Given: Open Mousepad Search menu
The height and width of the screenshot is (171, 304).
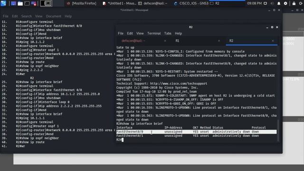Looking at the screenshot, I should click(27, 16).
